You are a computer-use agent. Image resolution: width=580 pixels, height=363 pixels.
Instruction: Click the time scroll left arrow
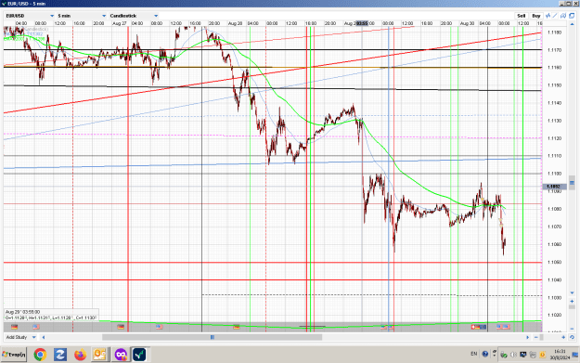[x=44, y=337]
